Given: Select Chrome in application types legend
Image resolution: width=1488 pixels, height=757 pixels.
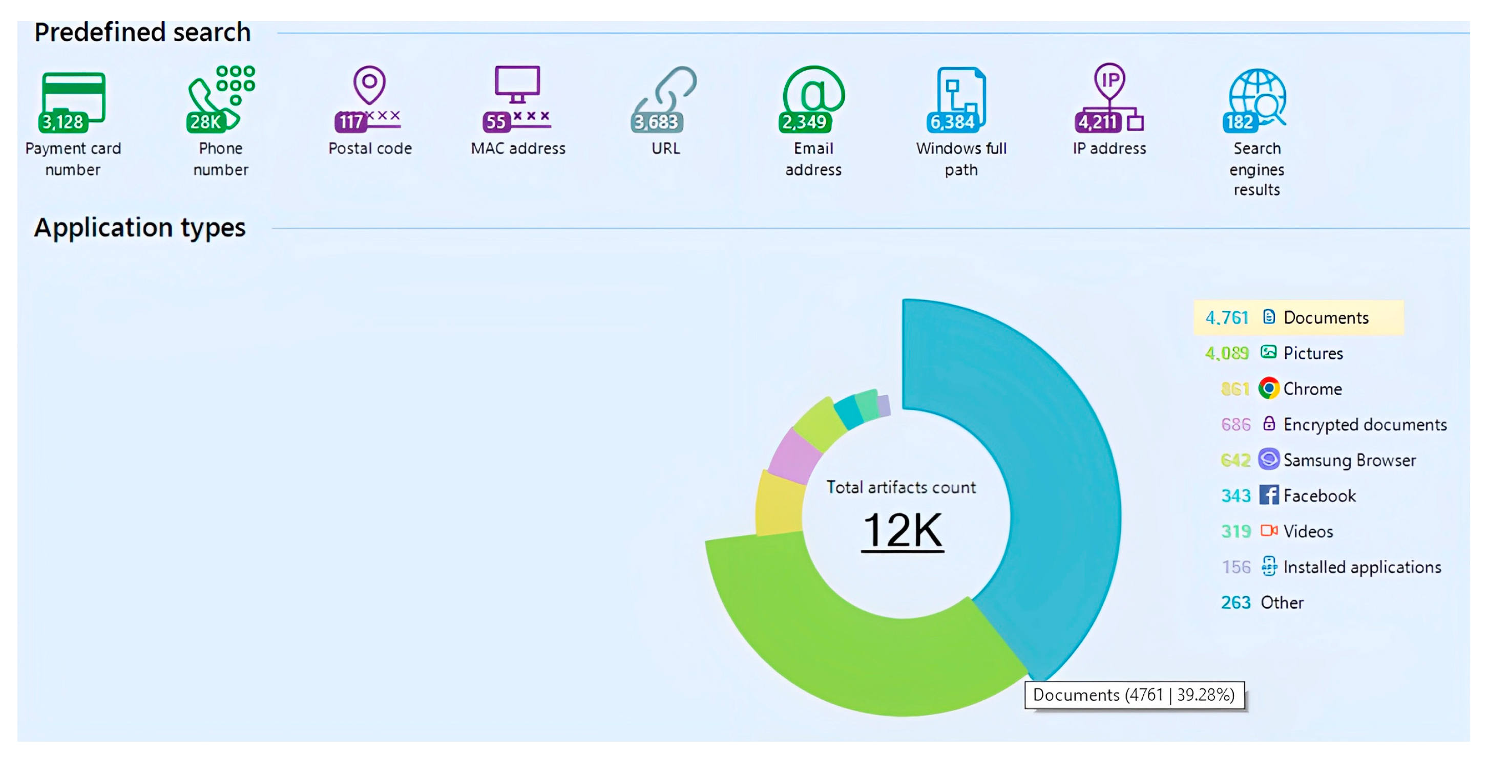Looking at the screenshot, I should coord(1311,388).
